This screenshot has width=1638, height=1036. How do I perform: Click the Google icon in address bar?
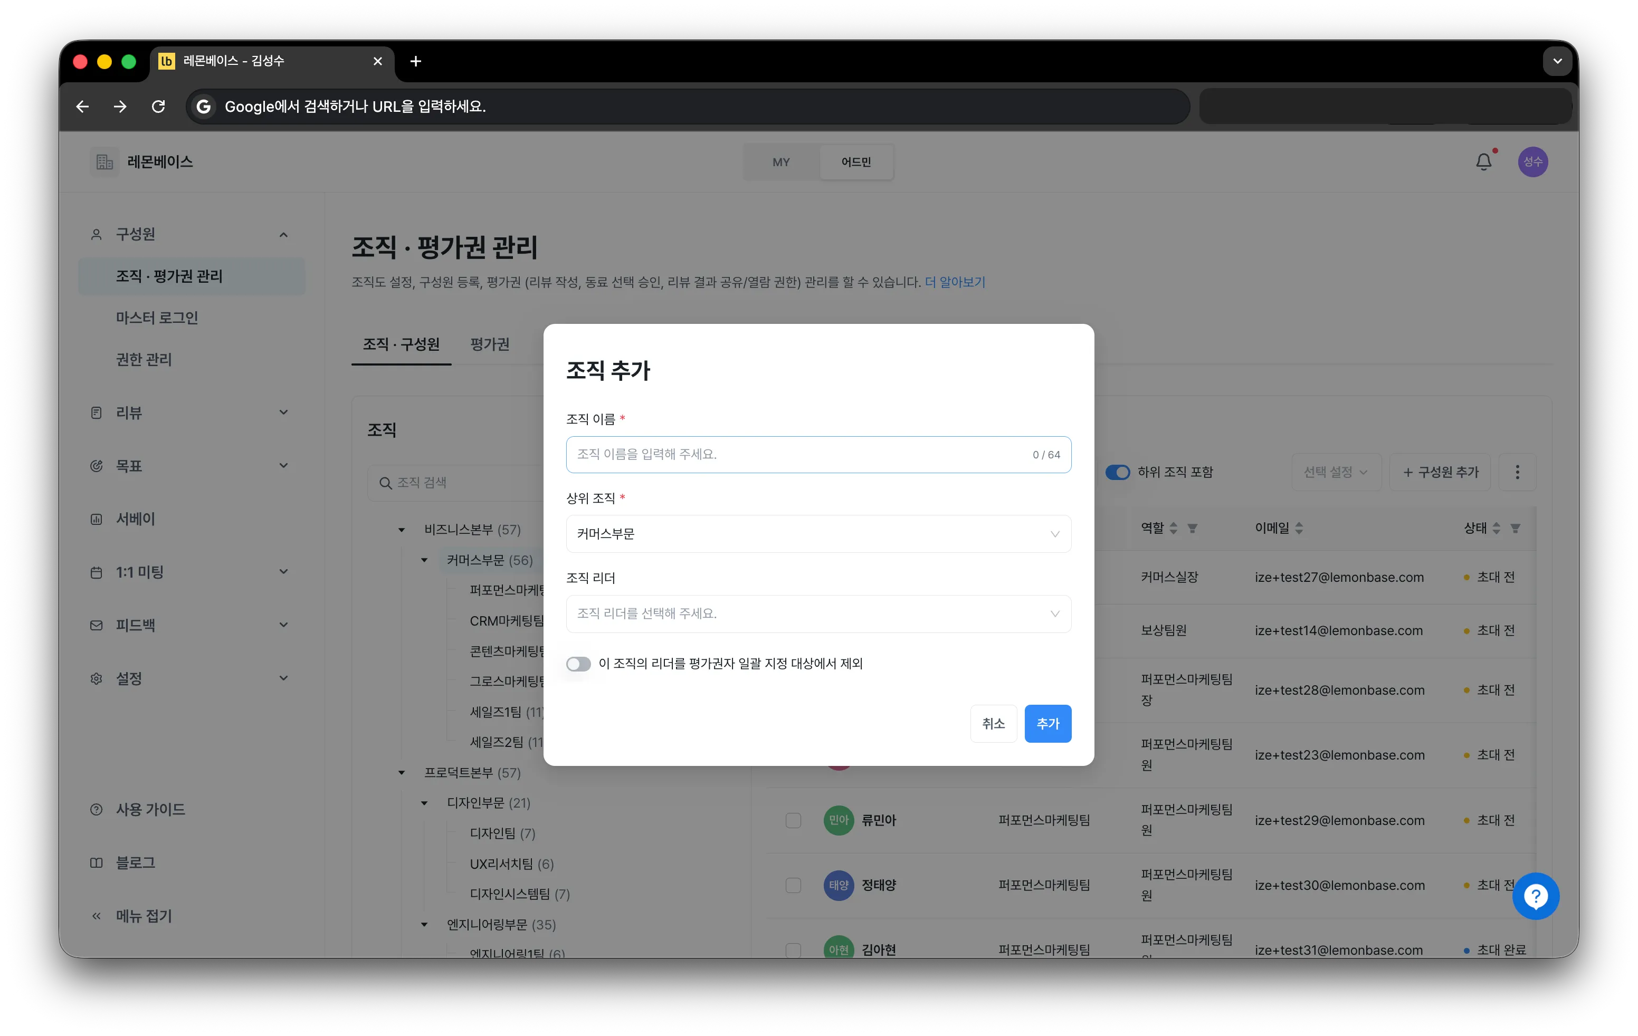click(x=203, y=107)
